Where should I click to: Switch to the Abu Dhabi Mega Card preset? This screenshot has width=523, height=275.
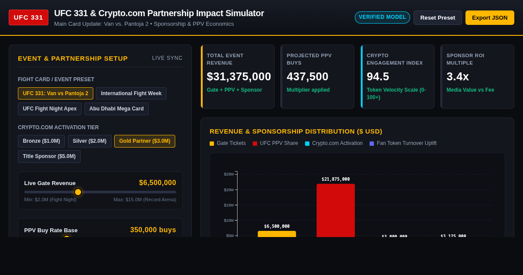point(116,109)
